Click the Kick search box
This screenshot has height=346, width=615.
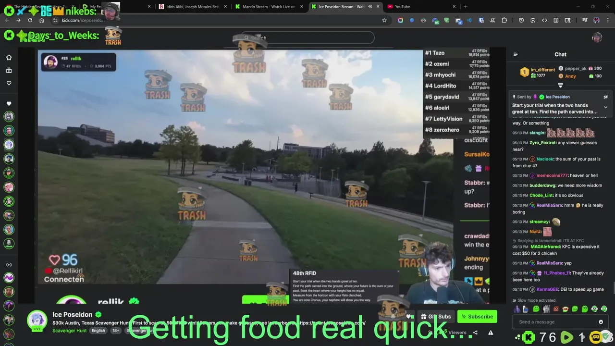point(307,37)
